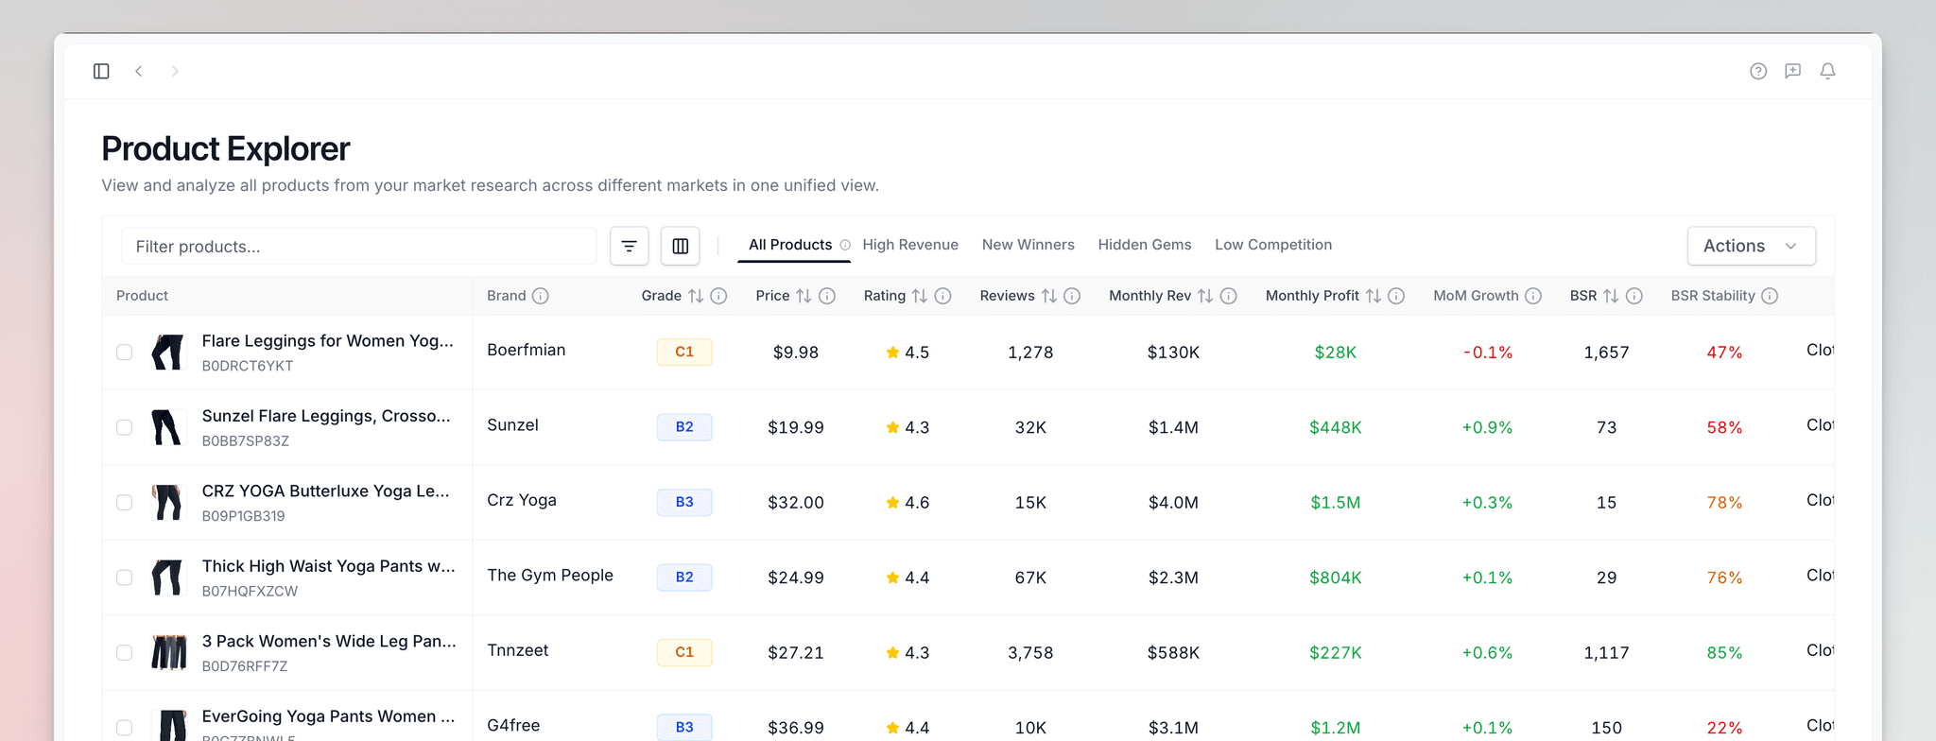Show info icon next to All Products

(845, 245)
